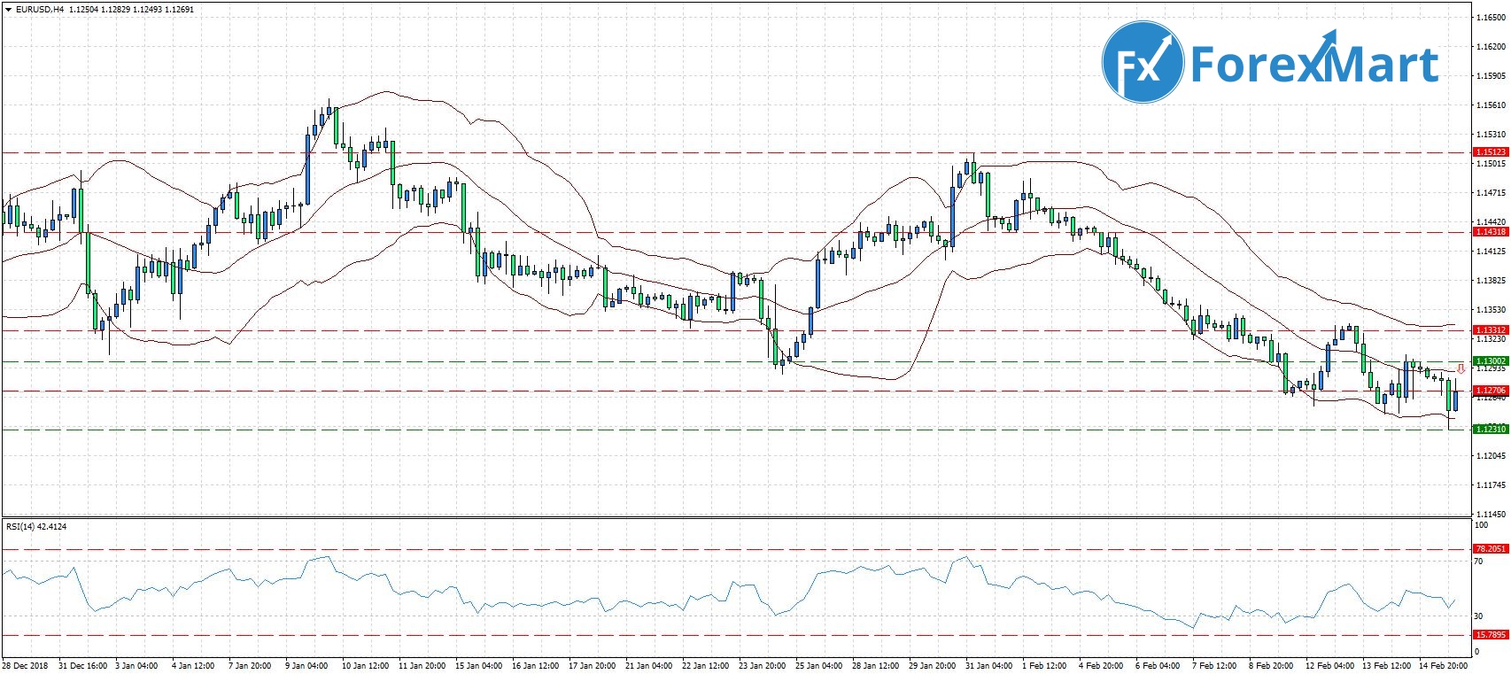
Task: Click the triangle beside the EURUSD,H4 title
Action: [8, 10]
